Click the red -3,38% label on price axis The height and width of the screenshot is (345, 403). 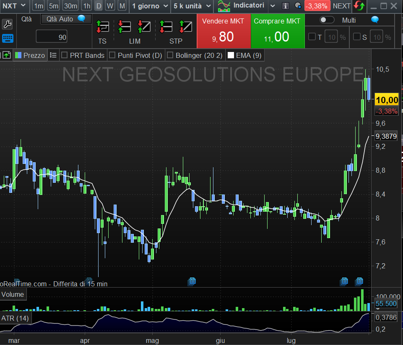click(387, 111)
